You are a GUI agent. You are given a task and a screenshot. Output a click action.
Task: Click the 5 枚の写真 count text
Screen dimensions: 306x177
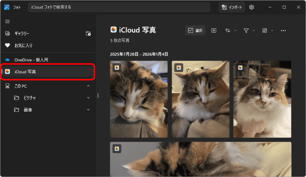pyautogui.click(x=120, y=41)
